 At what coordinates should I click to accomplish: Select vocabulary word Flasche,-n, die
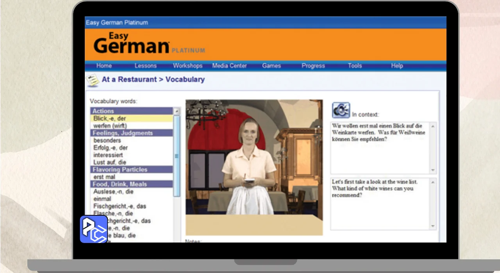click(x=132, y=213)
